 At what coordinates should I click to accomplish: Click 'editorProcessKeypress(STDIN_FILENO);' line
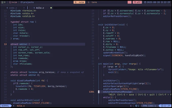point(131,103)
